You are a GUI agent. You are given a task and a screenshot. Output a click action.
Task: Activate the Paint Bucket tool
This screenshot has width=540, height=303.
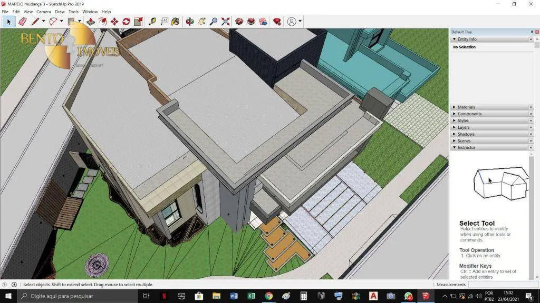(175, 22)
